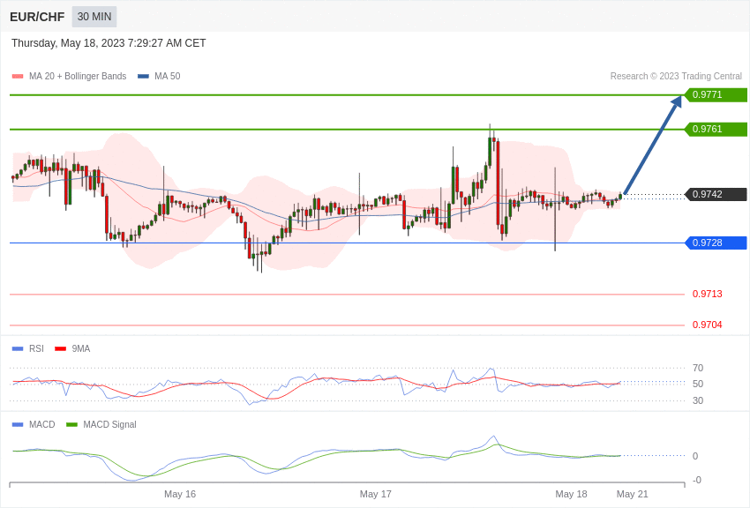
Task: Click the MA 50 blue legend swatch
Action: (x=143, y=76)
